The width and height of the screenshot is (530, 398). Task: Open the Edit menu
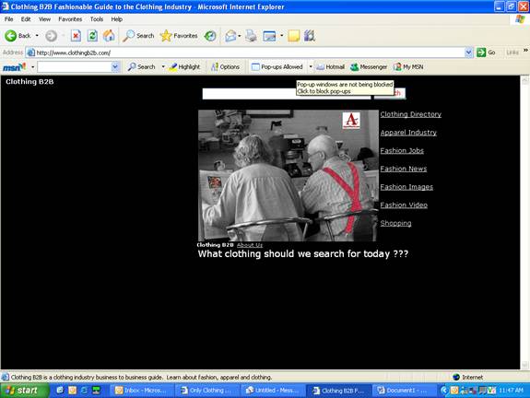[x=26, y=19]
